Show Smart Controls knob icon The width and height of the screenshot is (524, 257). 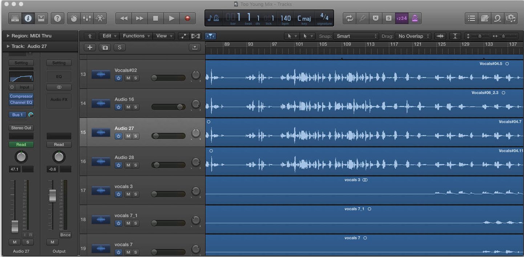coord(74,18)
